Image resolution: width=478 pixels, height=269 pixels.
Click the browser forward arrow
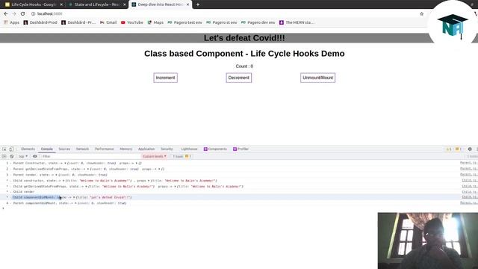pyautogui.click(x=14, y=13)
